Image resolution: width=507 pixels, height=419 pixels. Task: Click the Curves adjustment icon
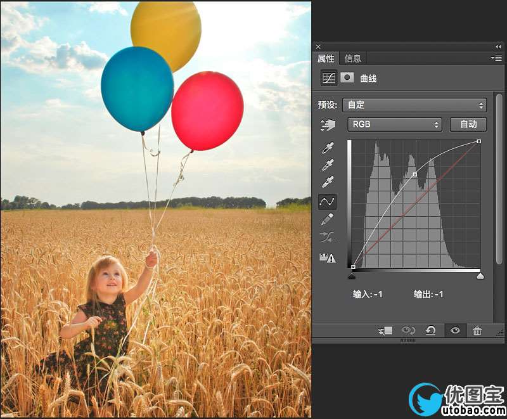click(x=328, y=78)
